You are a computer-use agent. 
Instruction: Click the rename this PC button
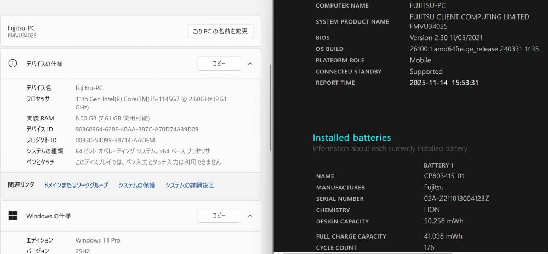220,31
